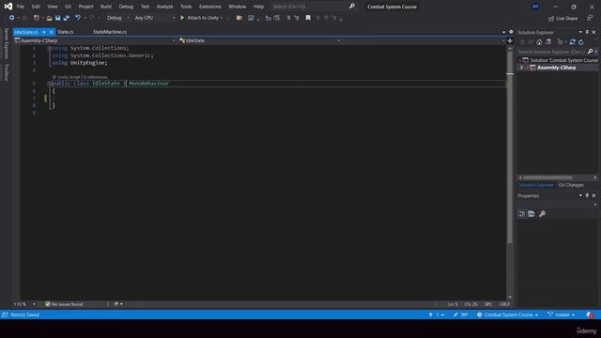Expand the Assembly-CSharp project node
Viewport: 601px width, 338px height.
521,68
